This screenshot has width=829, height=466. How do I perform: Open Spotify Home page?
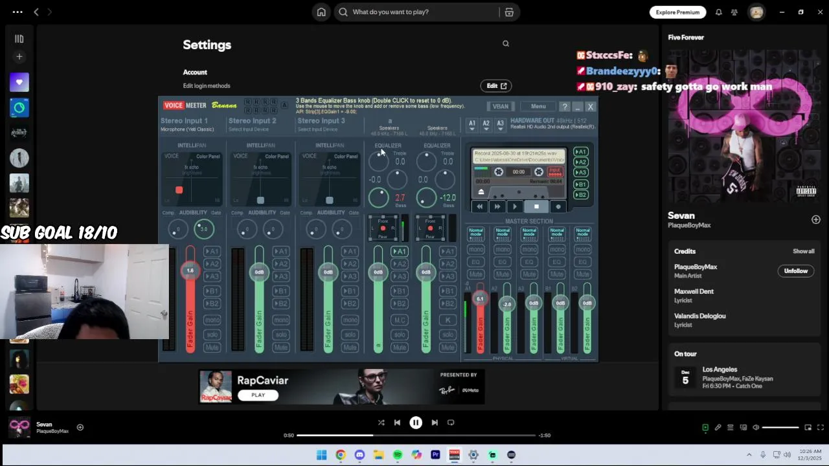point(321,12)
